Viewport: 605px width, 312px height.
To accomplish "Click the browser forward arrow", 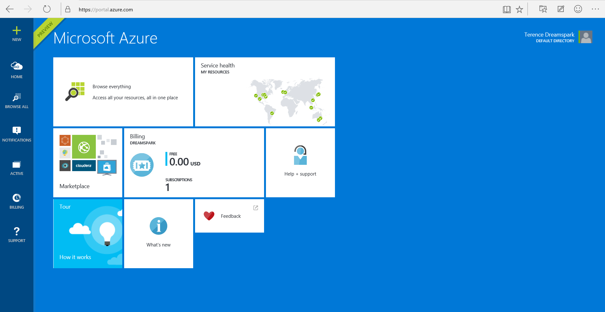I will [28, 9].
